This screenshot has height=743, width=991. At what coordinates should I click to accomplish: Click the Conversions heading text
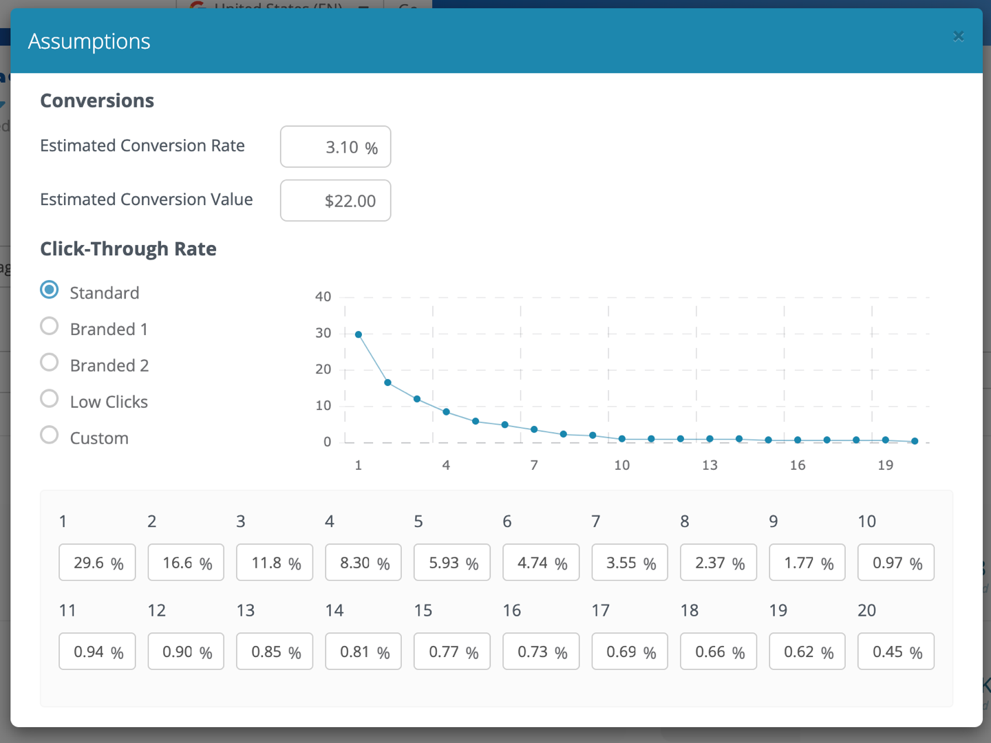97,100
